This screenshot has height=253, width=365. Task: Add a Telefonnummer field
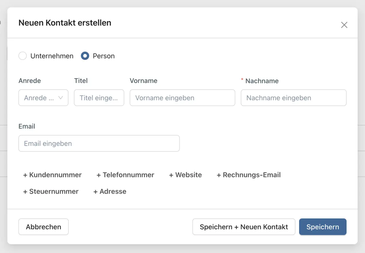(125, 175)
